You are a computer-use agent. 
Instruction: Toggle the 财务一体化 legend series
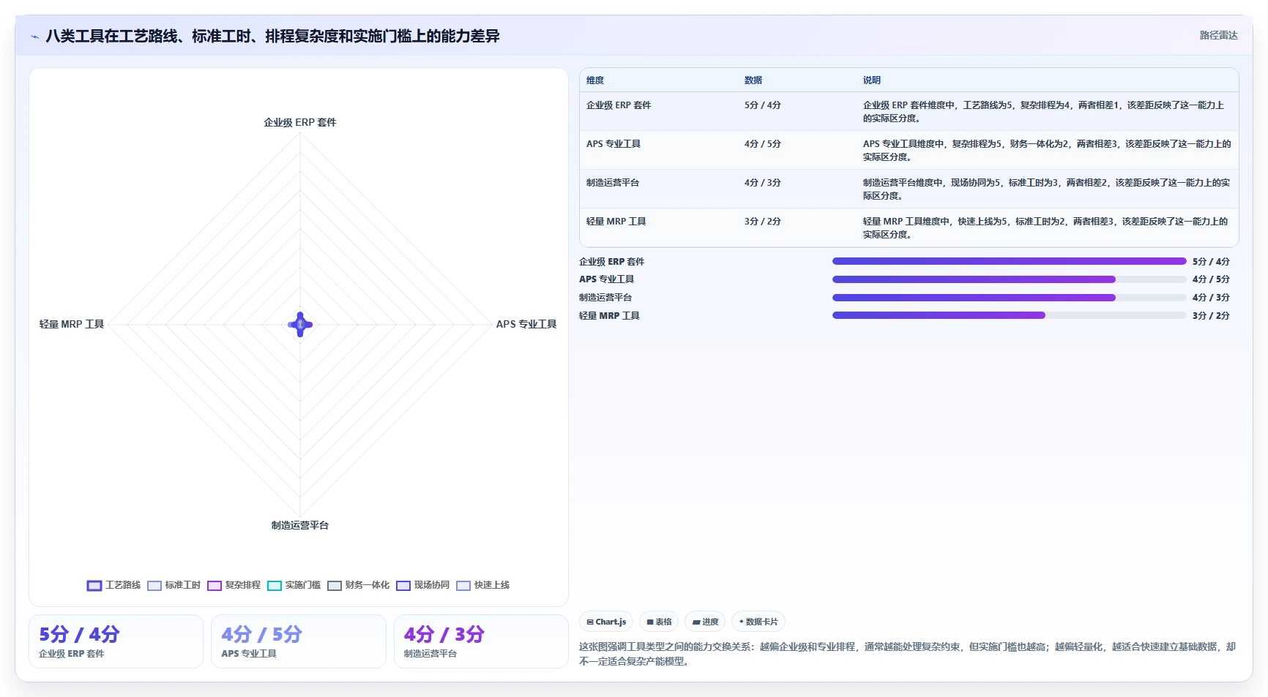click(358, 585)
